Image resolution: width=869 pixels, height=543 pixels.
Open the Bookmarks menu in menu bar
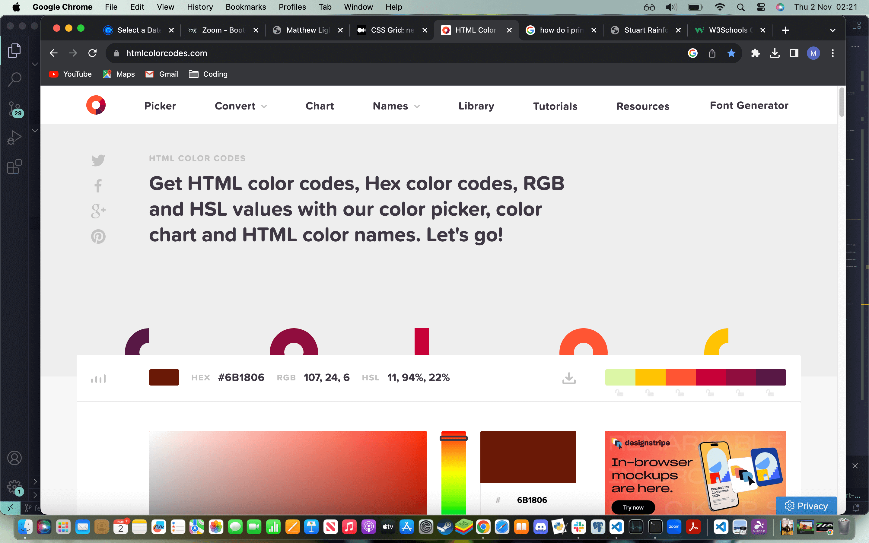pyautogui.click(x=246, y=7)
